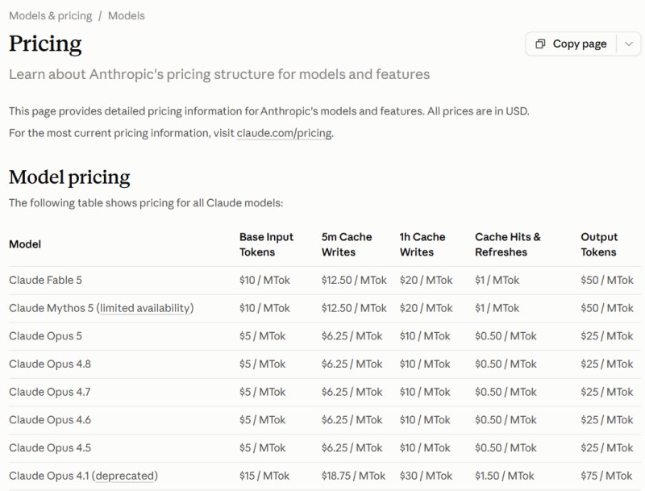Open the Models & pricing breadcrumb
645x491 pixels.
click(51, 15)
